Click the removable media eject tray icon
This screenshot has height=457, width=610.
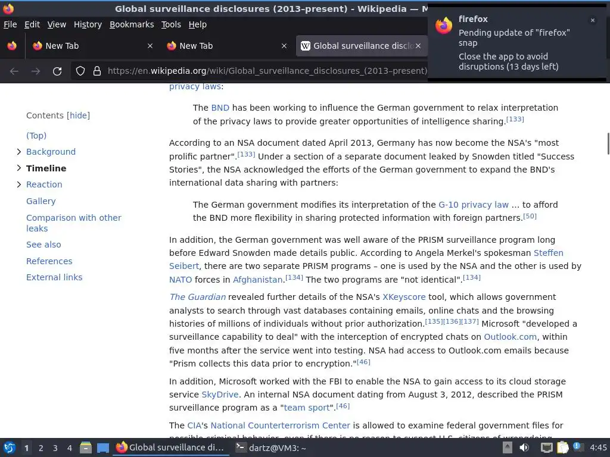[508, 447]
